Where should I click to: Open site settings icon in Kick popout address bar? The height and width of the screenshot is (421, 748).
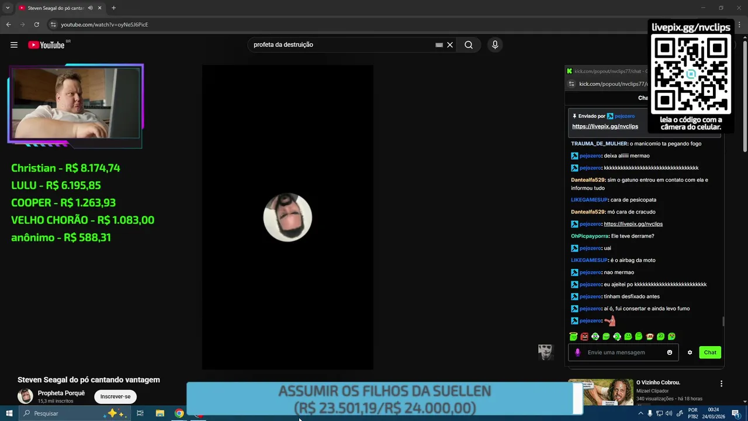572,84
